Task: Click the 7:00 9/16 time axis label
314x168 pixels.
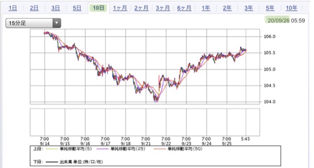Action: 85,141
